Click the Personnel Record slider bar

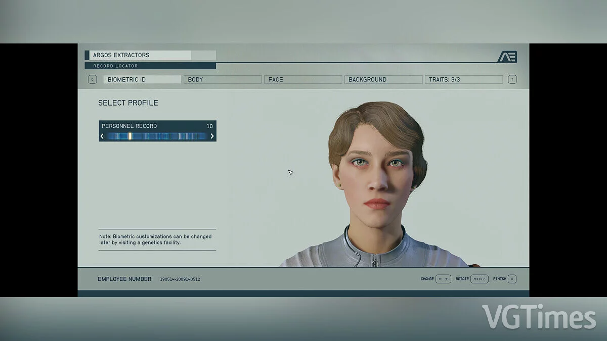pyautogui.click(x=157, y=136)
